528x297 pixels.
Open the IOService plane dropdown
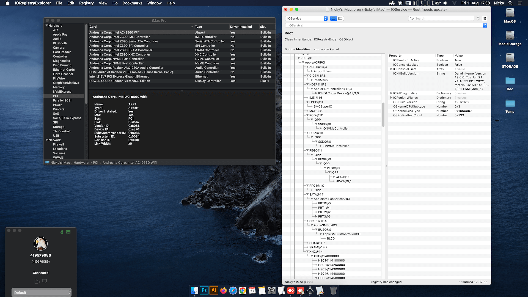[x=307, y=18]
